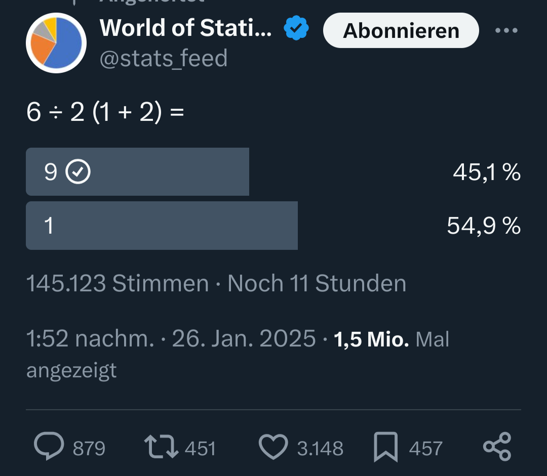Open the @stats_feed handle

tap(164, 59)
